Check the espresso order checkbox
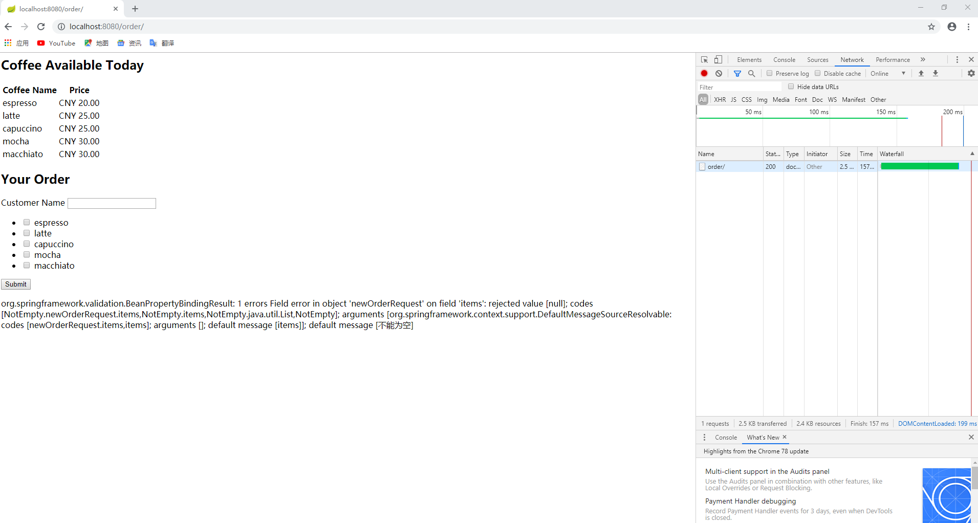Screen dimensions: 978x523 [x=27, y=222]
